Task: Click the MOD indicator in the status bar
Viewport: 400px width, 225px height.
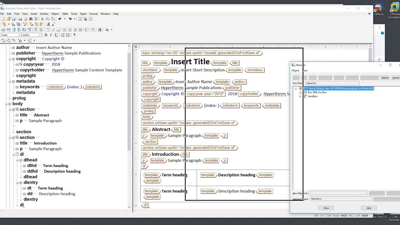Action: [x=344, y=216]
